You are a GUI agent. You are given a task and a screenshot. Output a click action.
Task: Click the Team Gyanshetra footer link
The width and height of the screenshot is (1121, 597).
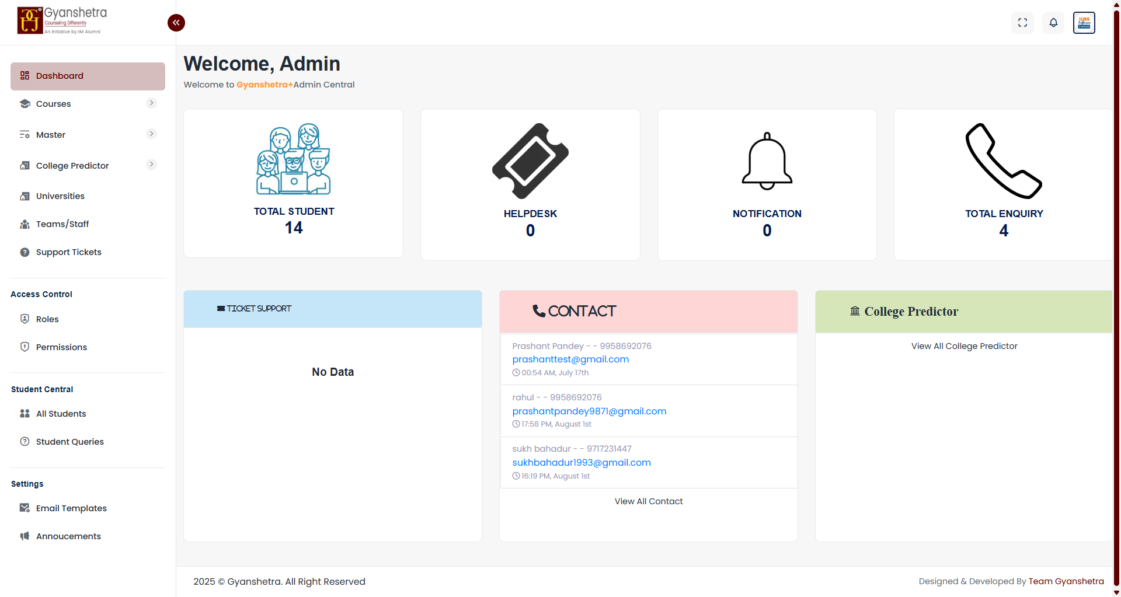1066,581
